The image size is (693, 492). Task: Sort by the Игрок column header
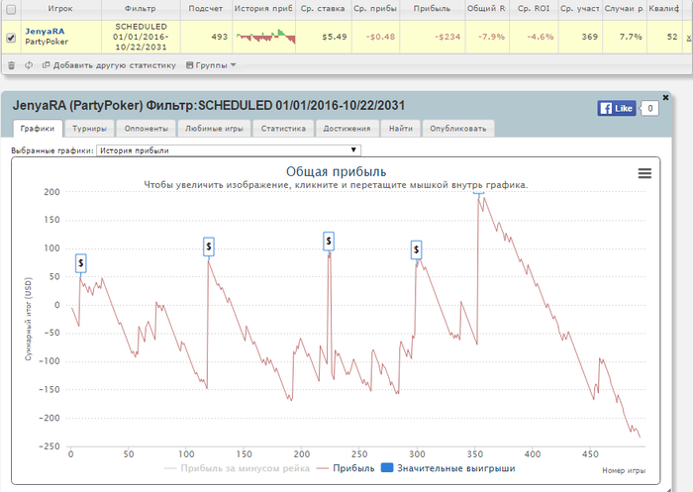point(59,8)
